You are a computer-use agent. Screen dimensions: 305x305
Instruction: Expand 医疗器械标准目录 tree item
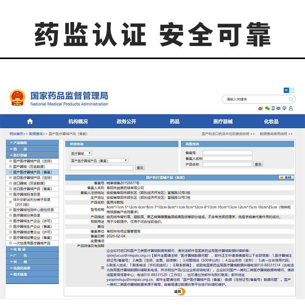coord(10,194)
